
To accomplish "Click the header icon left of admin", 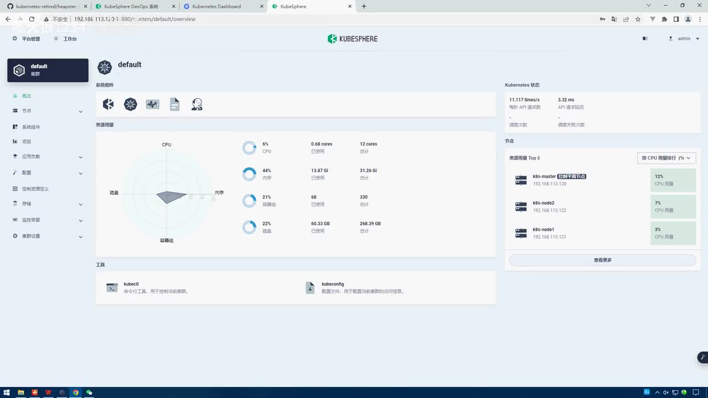I will 645,39.
